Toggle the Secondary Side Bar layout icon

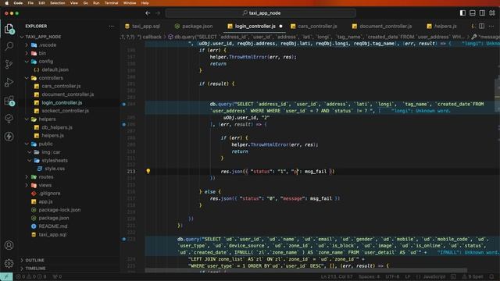coord(482,13)
